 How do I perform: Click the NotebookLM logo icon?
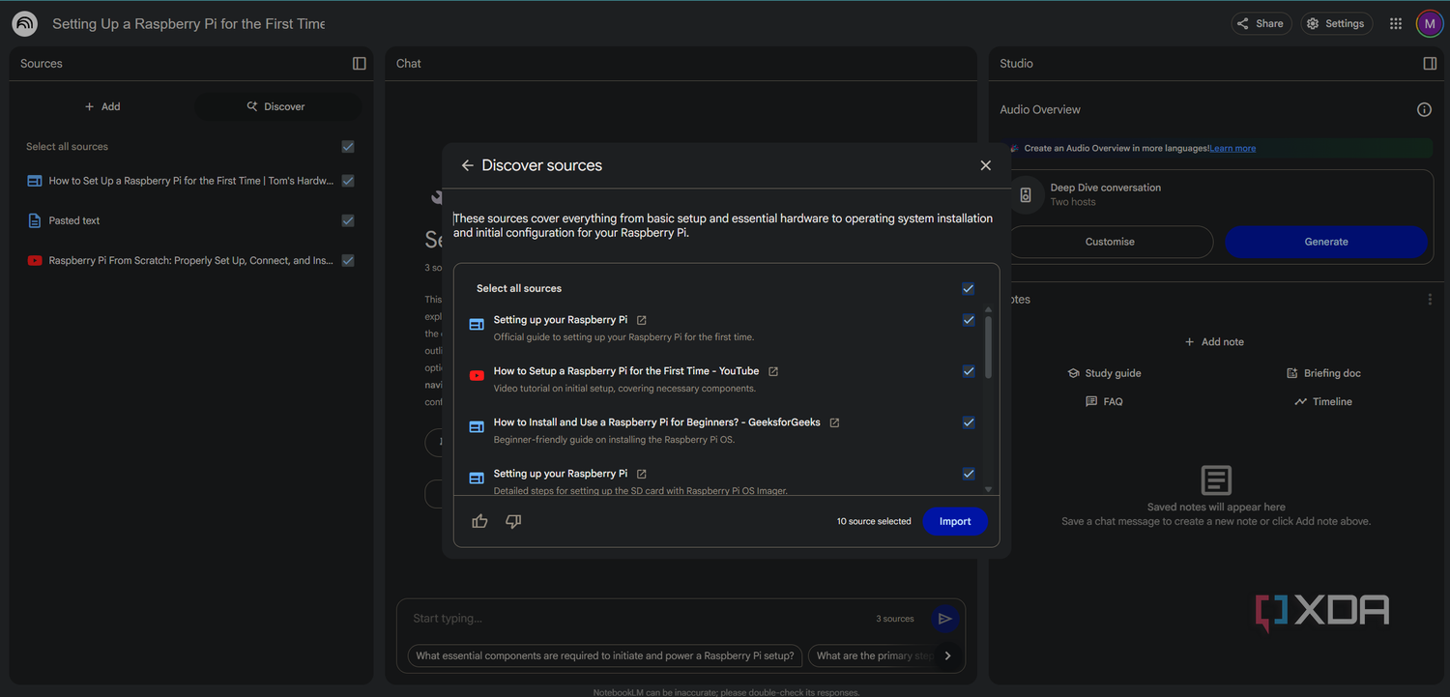(x=25, y=23)
